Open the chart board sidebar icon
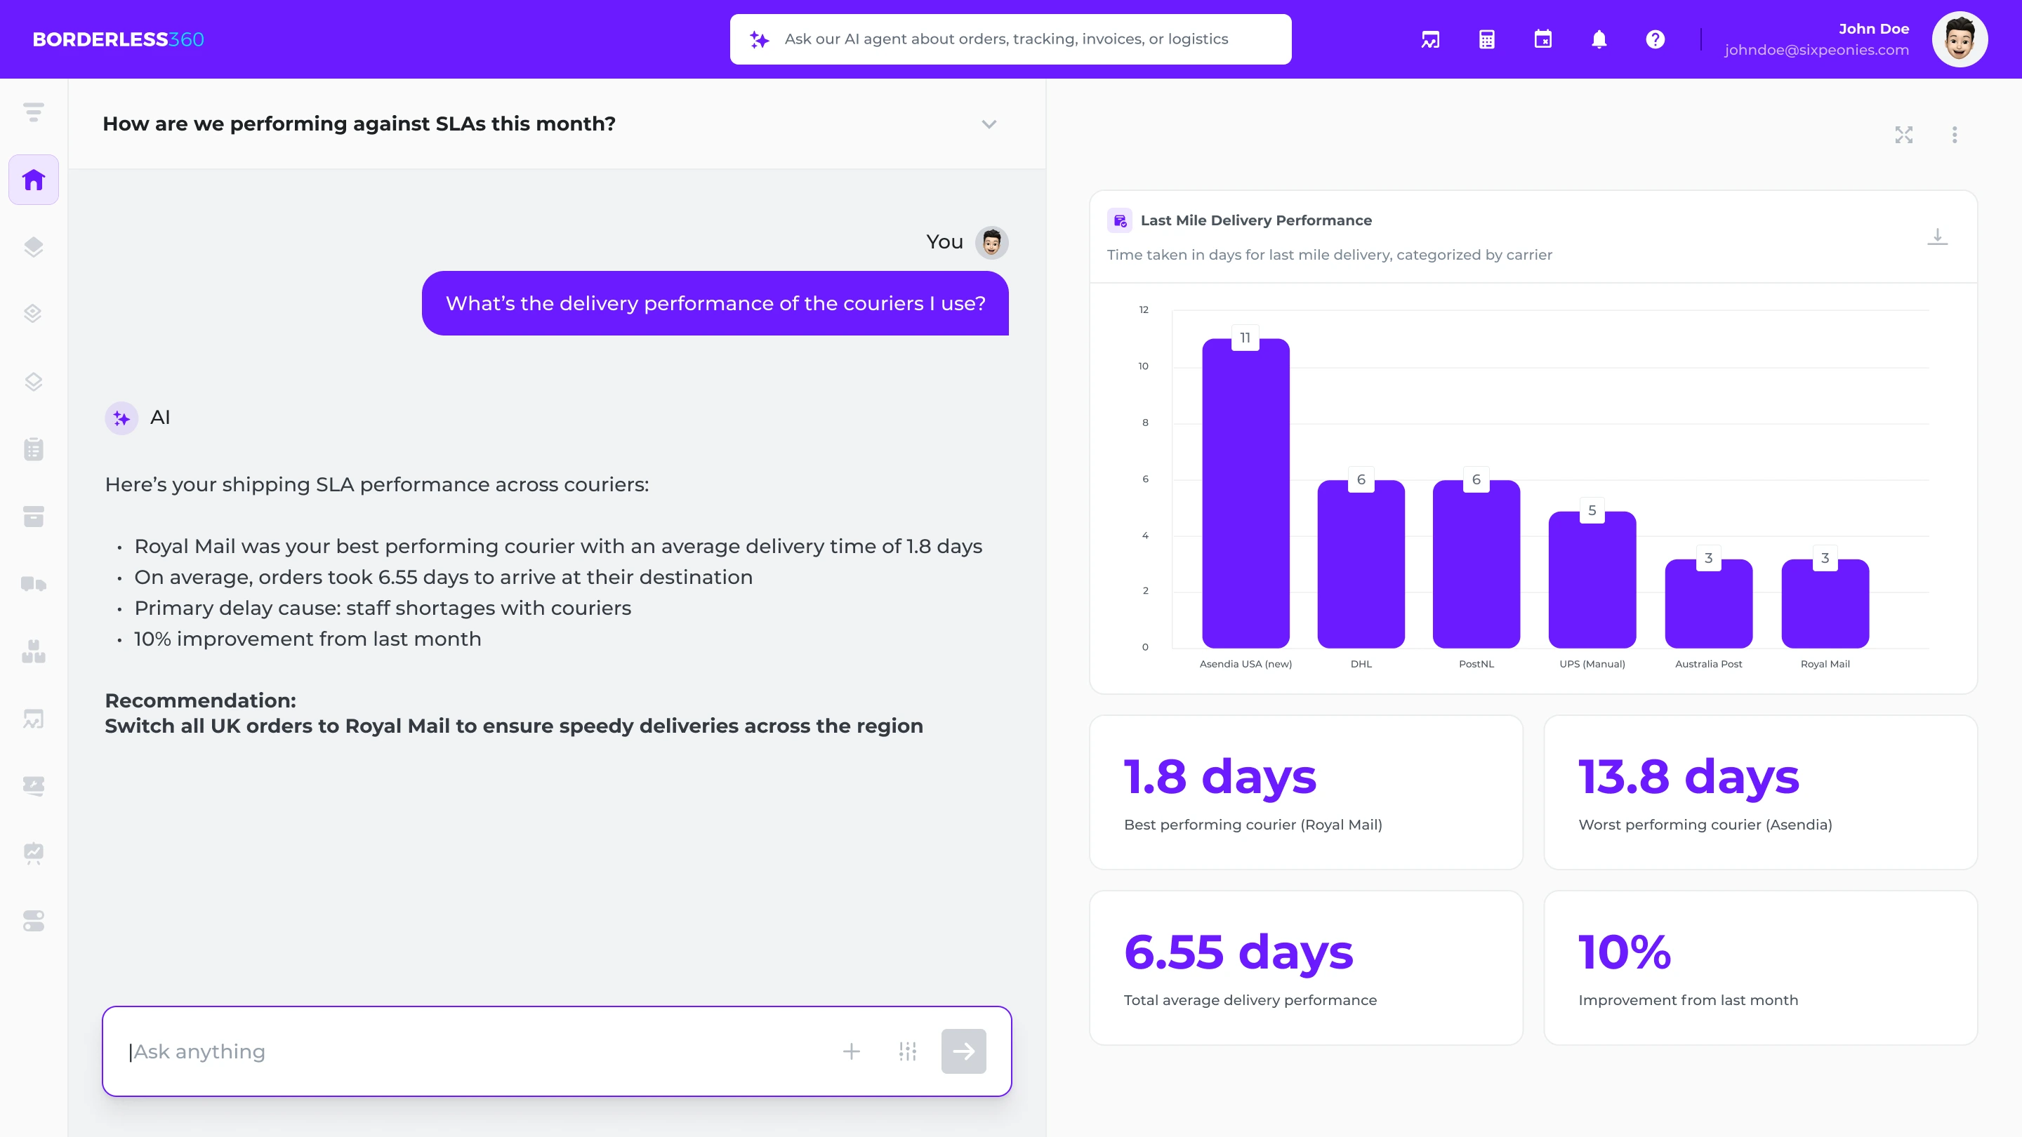This screenshot has width=2022, height=1137. click(33, 719)
